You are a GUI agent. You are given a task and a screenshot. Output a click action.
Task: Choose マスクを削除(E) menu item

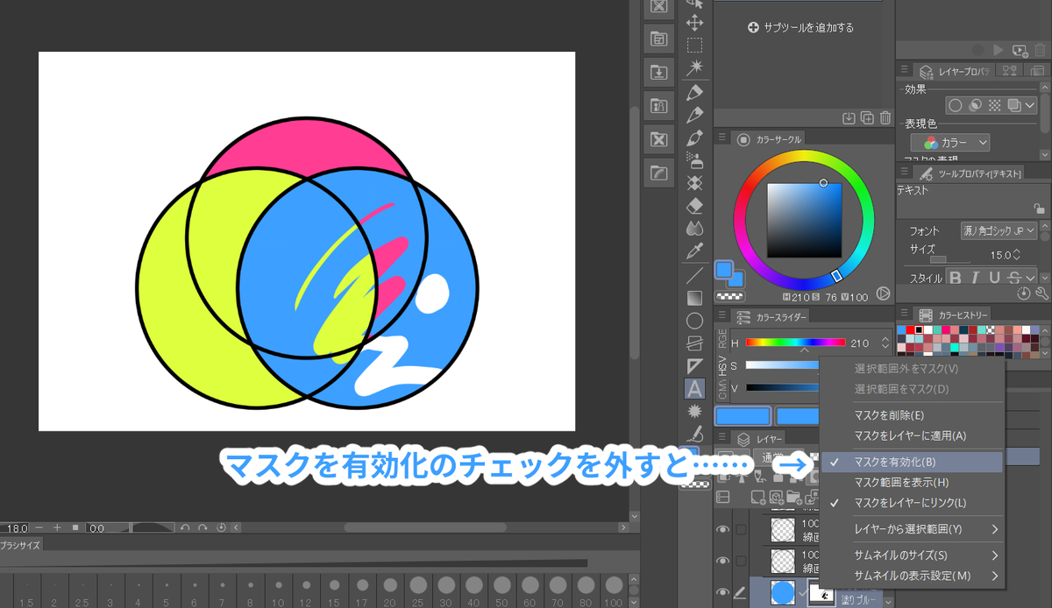point(912,415)
